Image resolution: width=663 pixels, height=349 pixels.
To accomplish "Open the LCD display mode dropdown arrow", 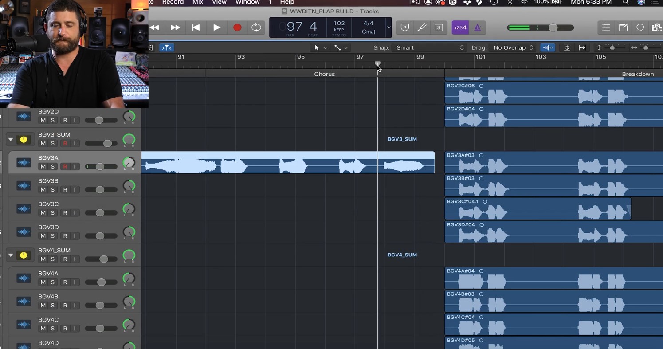I will 388,27.
